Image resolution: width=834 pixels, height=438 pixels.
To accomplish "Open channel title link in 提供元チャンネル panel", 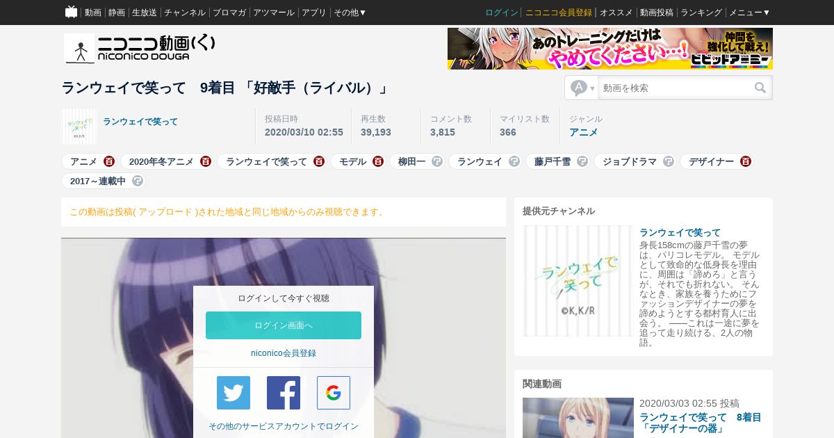I will 680,232.
